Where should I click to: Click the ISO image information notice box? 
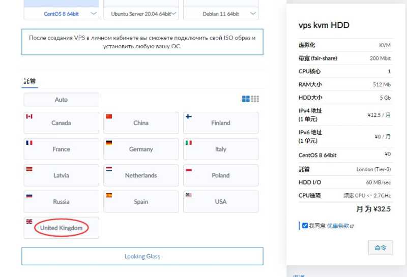[142, 42]
